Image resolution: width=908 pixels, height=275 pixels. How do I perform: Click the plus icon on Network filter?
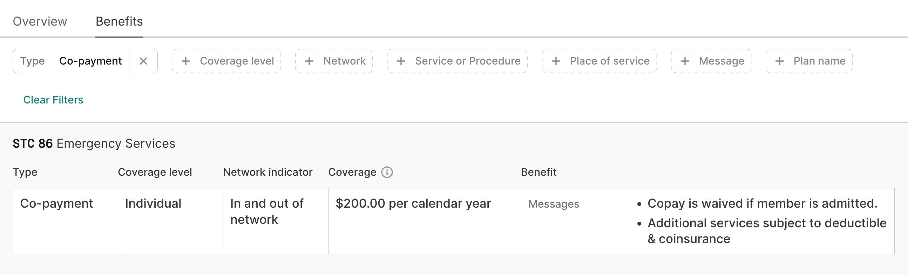click(x=310, y=61)
